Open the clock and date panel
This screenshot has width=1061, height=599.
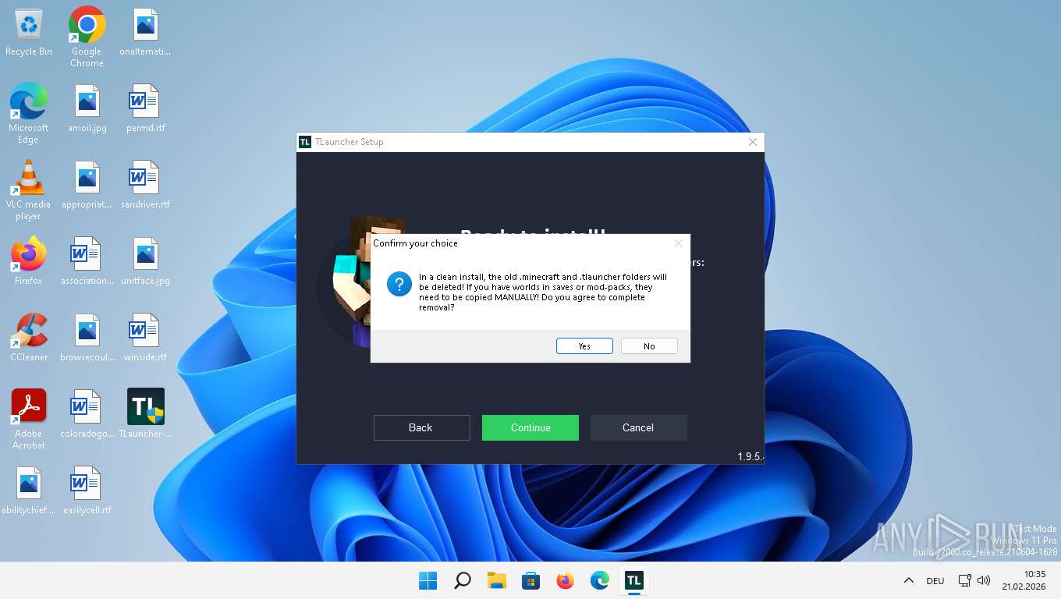(1024, 580)
